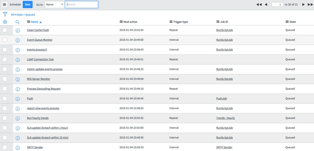Preview Clean Cache Flush info icon
Screen dimensions: 314x151
pos(18,31)
